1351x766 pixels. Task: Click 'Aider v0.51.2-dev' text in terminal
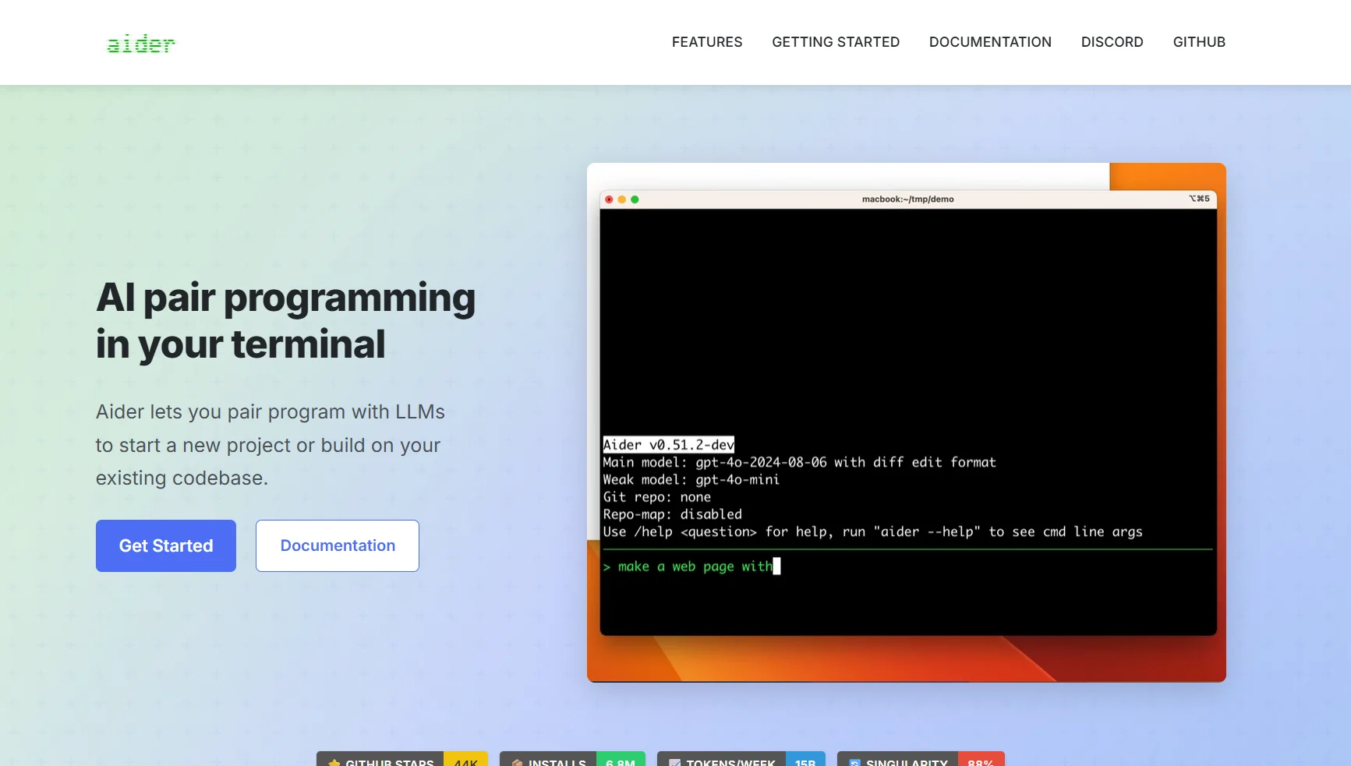coord(668,445)
